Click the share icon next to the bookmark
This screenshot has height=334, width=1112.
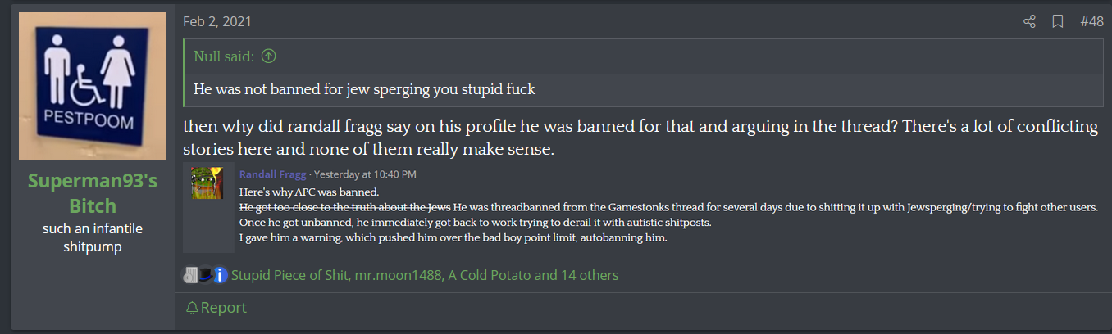pyautogui.click(x=1030, y=21)
